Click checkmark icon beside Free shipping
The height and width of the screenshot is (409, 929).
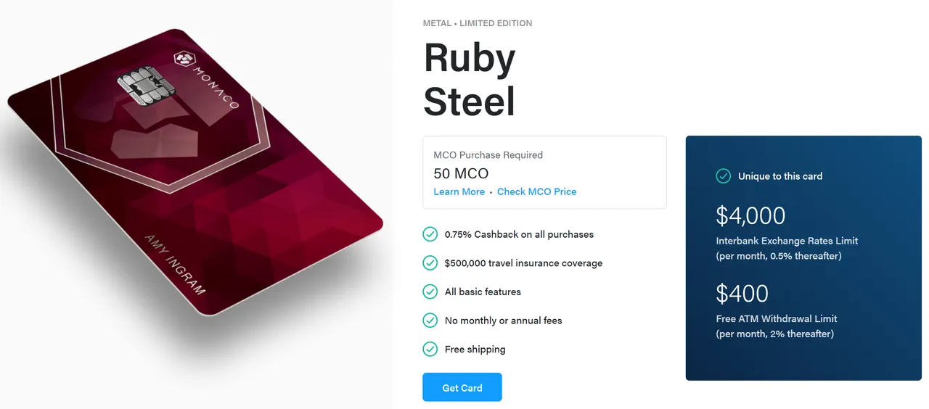(x=430, y=349)
